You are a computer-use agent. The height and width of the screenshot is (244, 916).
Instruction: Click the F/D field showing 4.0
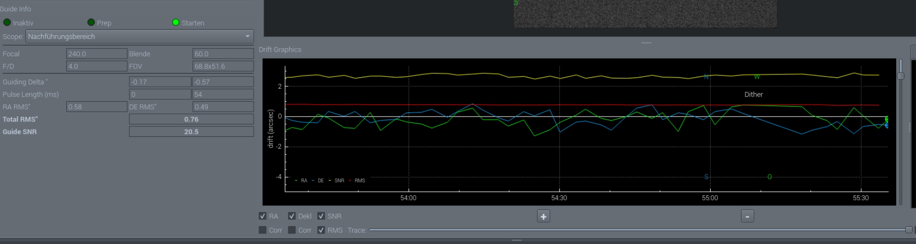point(96,66)
